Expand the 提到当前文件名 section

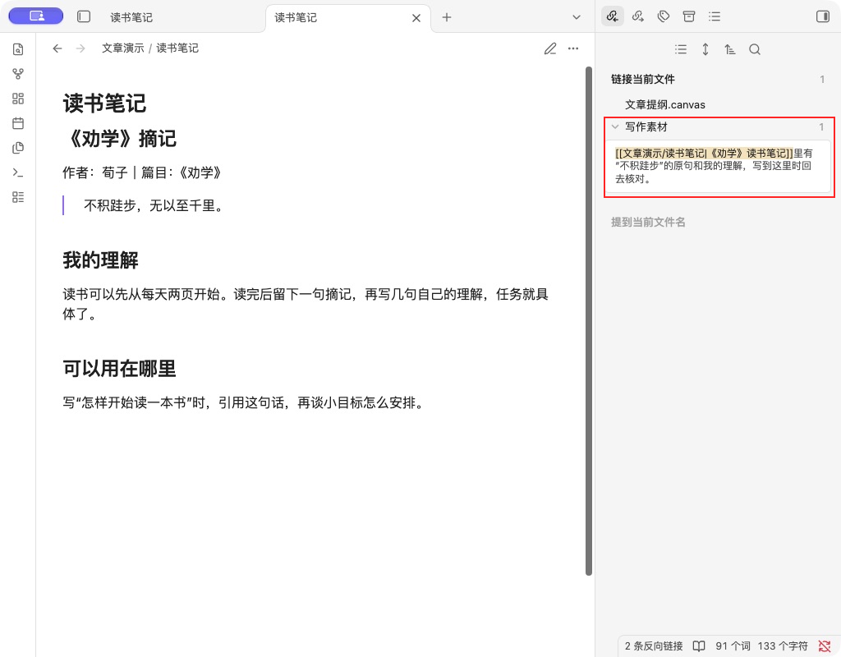648,222
